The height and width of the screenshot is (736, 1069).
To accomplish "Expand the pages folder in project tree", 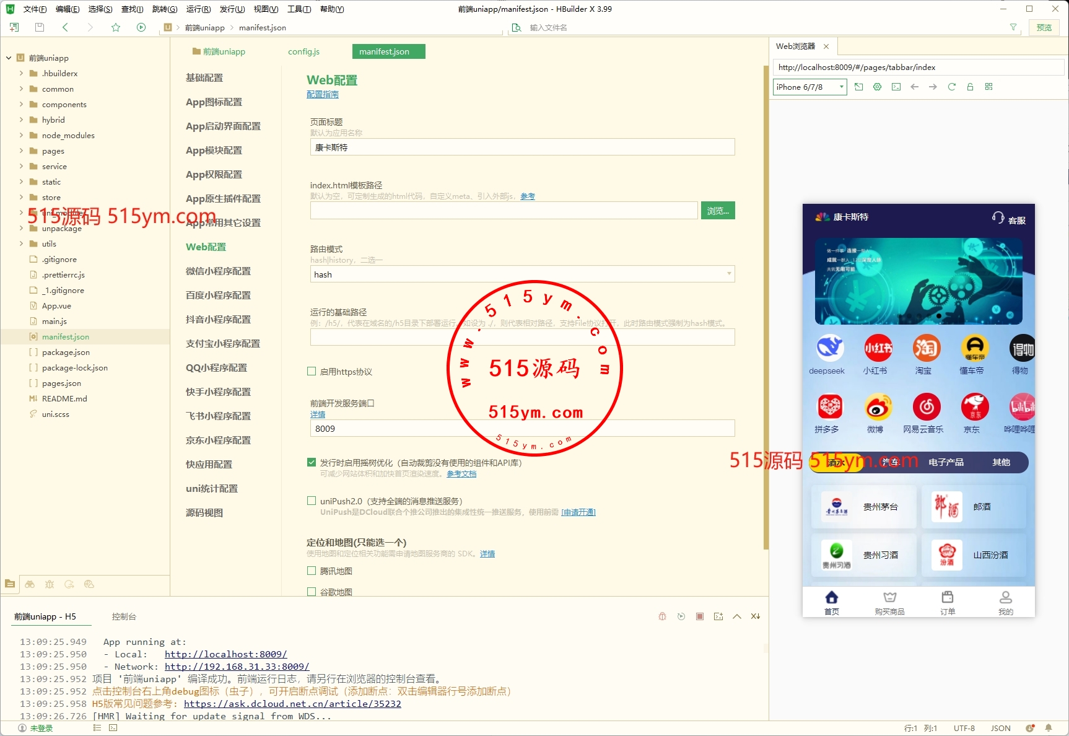I will (x=21, y=151).
